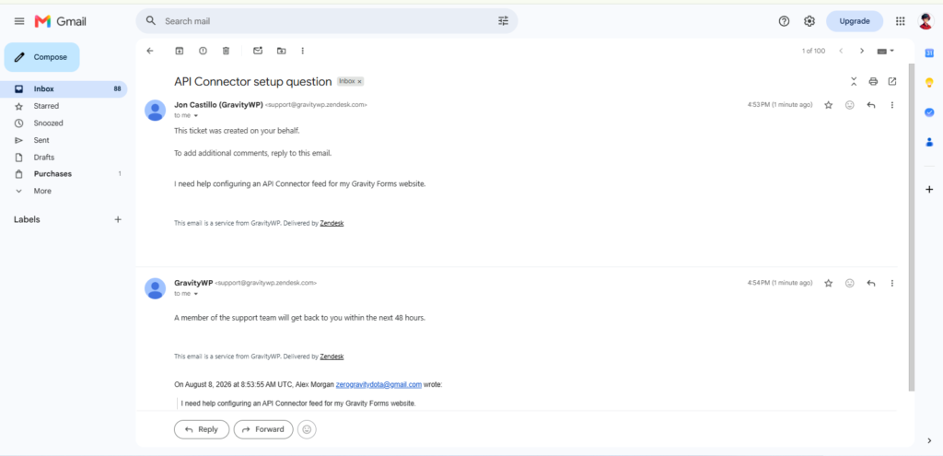Open more options on Jon Castillo's message
The height and width of the screenshot is (456, 943).
891,105
